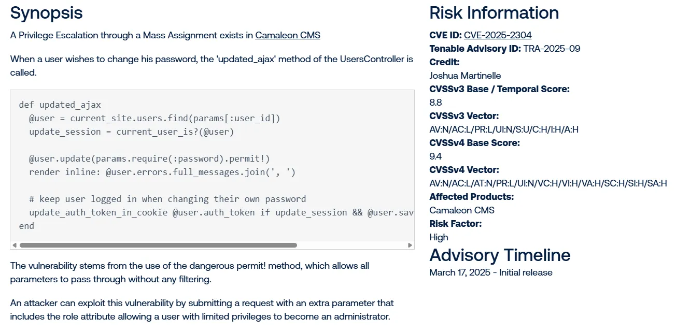Click the code block's right scroll arrow
Screen dimensions: 676x332
tap(410, 245)
